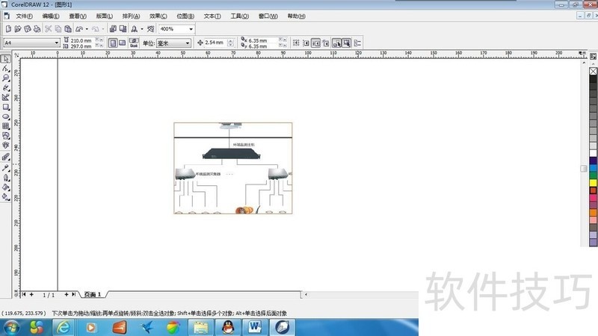Screen dimensions: 598x336
Task: Toggle the no-fill X swatch
Action: tap(593, 72)
